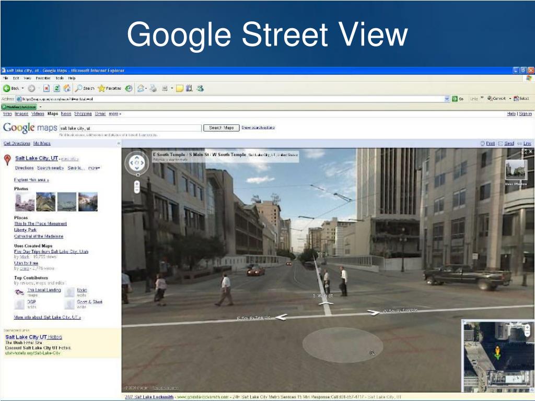Click the McAfee SiteAdvisor badge

coord(19,107)
